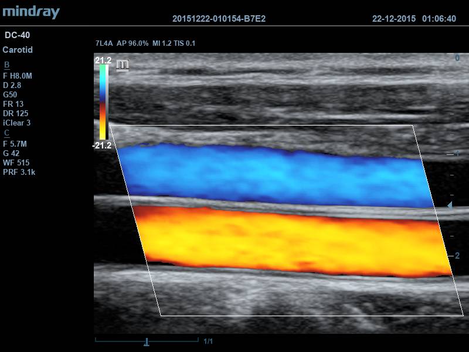Select the C color mode parameter heading

7,133
